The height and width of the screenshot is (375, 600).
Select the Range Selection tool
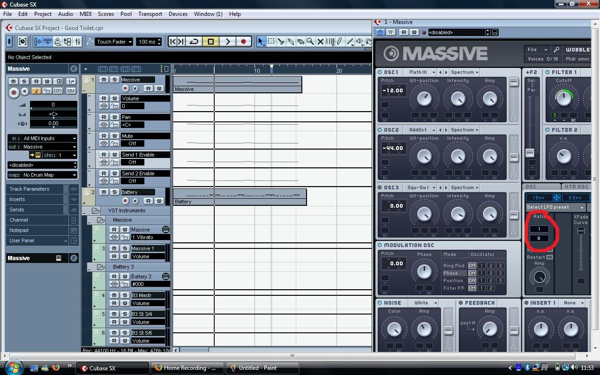[271, 42]
